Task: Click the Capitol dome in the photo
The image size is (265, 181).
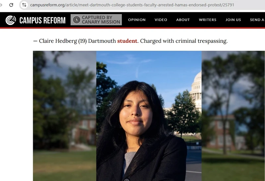Action: [x=196, y=91]
